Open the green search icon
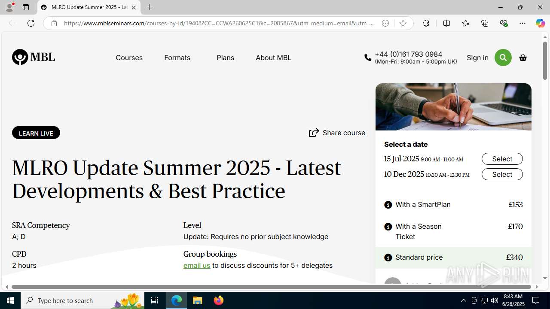Viewport: 550px width, 309px height. tap(503, 58)
